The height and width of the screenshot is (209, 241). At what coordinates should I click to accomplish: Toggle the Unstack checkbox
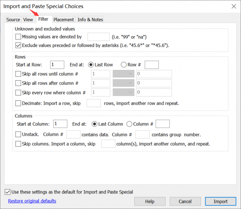(18, 134)
